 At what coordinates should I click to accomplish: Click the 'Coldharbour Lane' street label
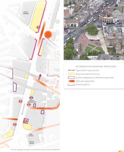tap(46, 127)
